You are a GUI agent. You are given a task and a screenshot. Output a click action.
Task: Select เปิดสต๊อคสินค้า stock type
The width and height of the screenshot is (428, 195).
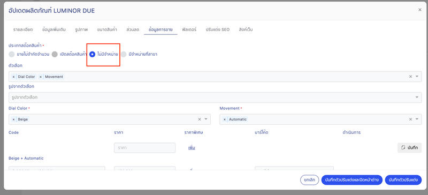tap(55, 54)
